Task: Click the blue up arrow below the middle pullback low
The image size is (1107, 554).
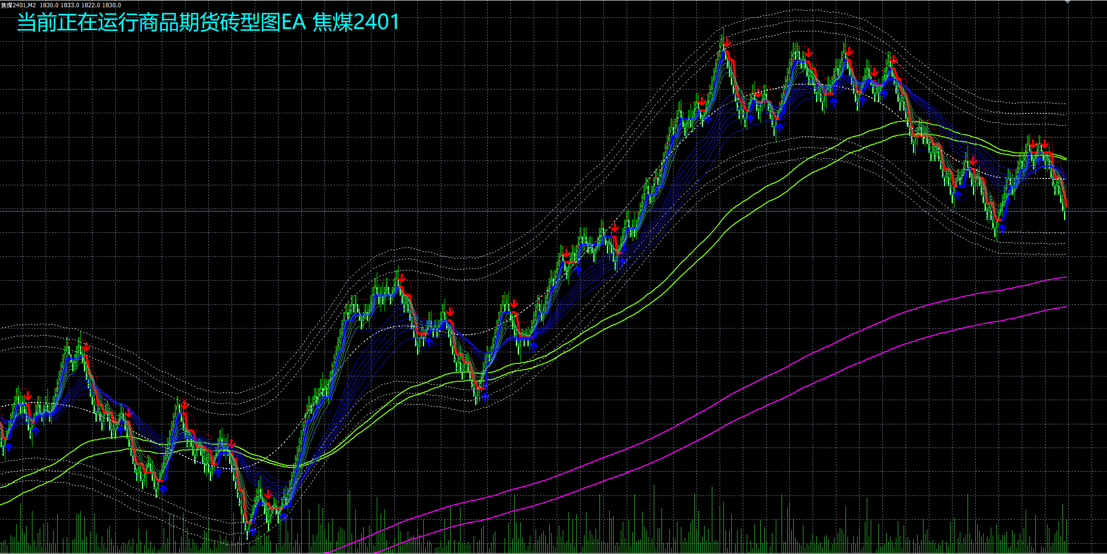Action: [x=485, y=397]
